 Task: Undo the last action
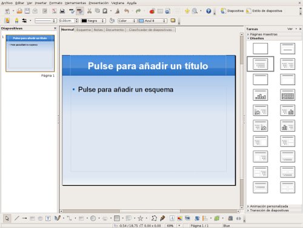[127, 11]
